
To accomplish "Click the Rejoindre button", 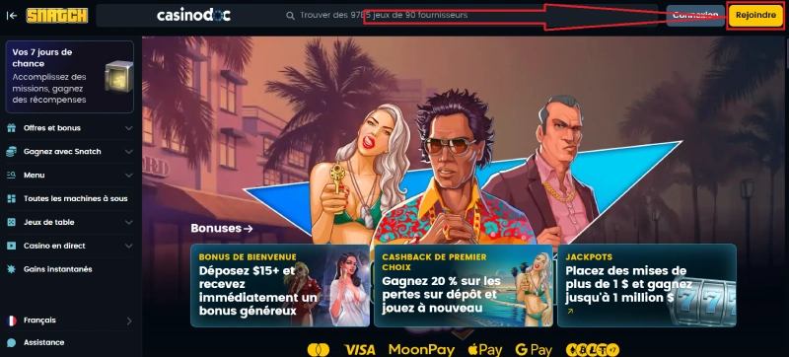I will (x=755, y=15).
